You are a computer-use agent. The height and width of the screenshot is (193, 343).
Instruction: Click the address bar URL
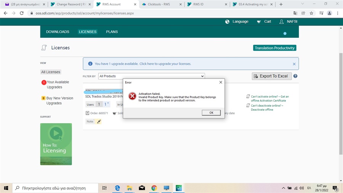[x=85, y=13]
